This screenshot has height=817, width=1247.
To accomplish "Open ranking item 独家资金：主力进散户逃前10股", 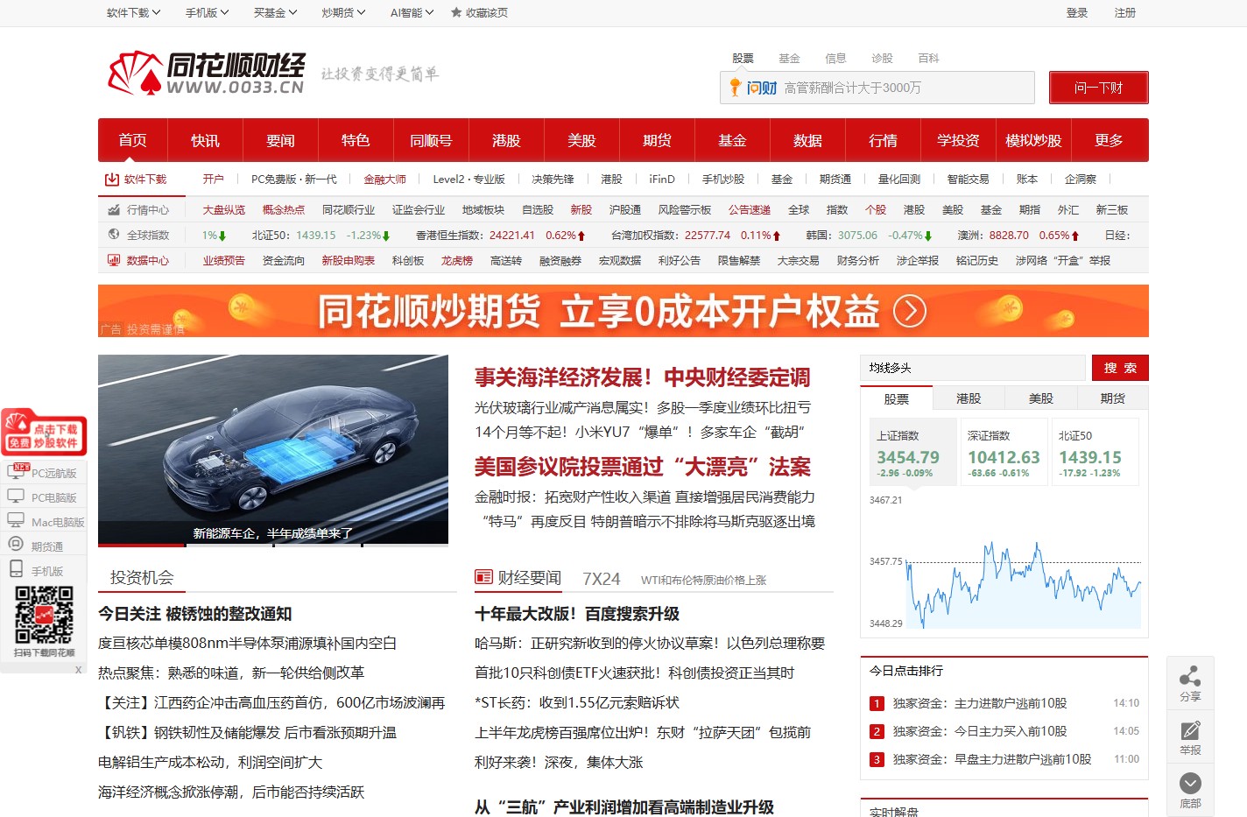I will click(x=979, y=703).
